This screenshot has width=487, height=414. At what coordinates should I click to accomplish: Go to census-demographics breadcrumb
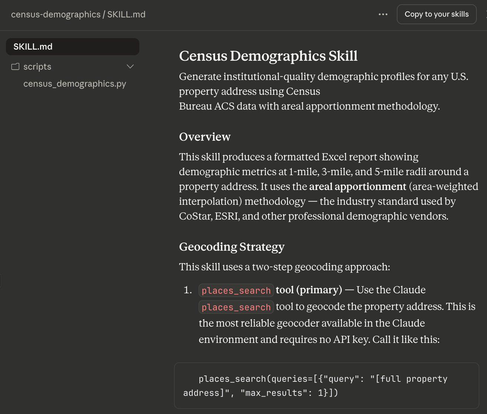[x=56, y=14]
